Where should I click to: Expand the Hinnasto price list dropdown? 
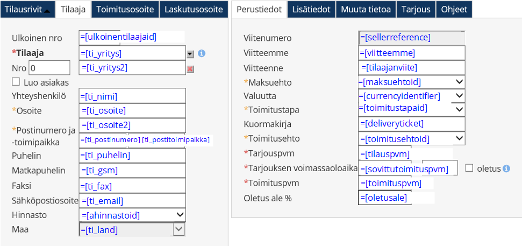pyautogui.click(x=180, y=215)
